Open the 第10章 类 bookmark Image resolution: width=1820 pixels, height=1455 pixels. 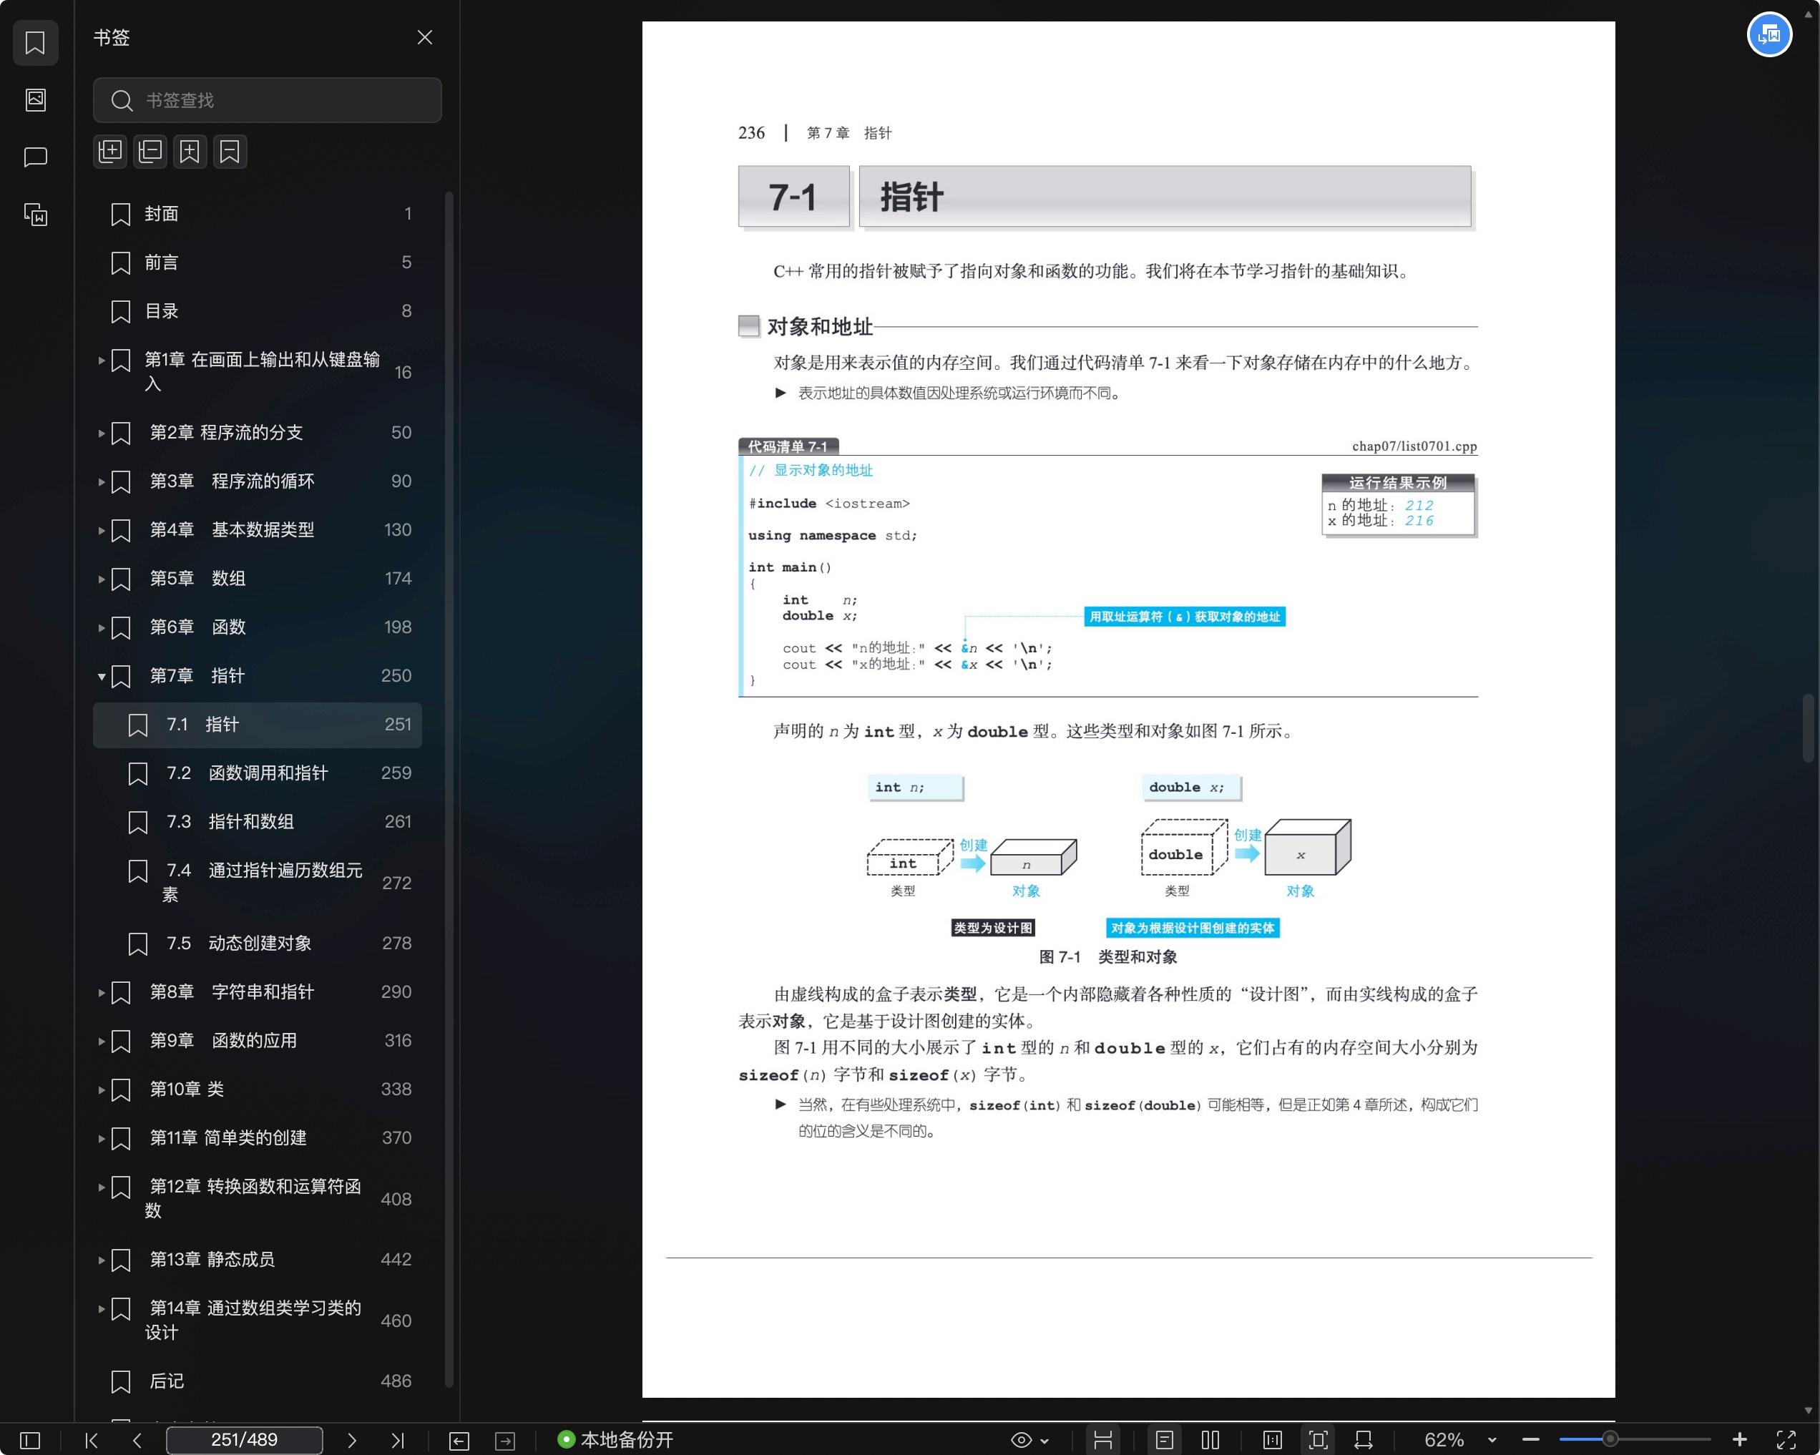[258, 1089]
